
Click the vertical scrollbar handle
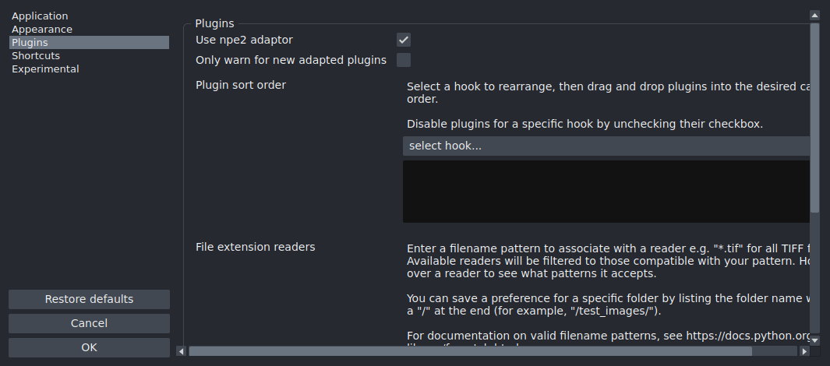[x=814, y=117]
